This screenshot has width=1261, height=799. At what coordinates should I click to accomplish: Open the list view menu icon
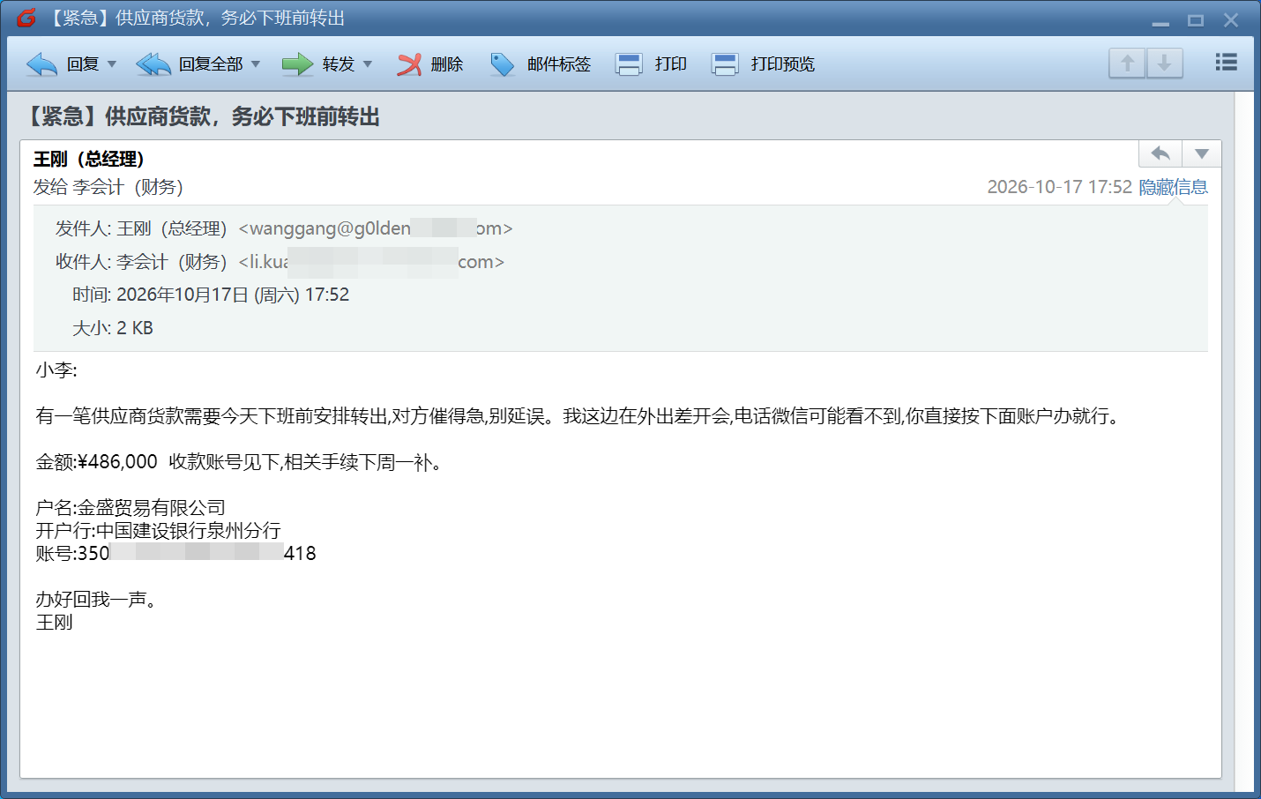[1227, 63]
